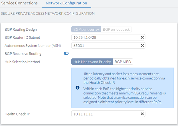
Task: Focus the ASN input showing 65001
Action: click(104, 45)
